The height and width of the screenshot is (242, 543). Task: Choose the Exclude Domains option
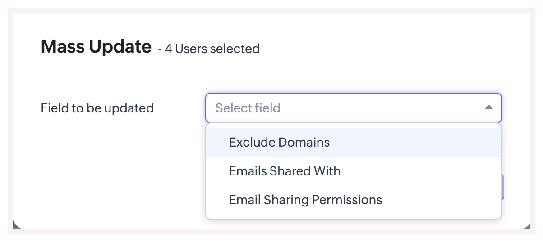point(279,143)
